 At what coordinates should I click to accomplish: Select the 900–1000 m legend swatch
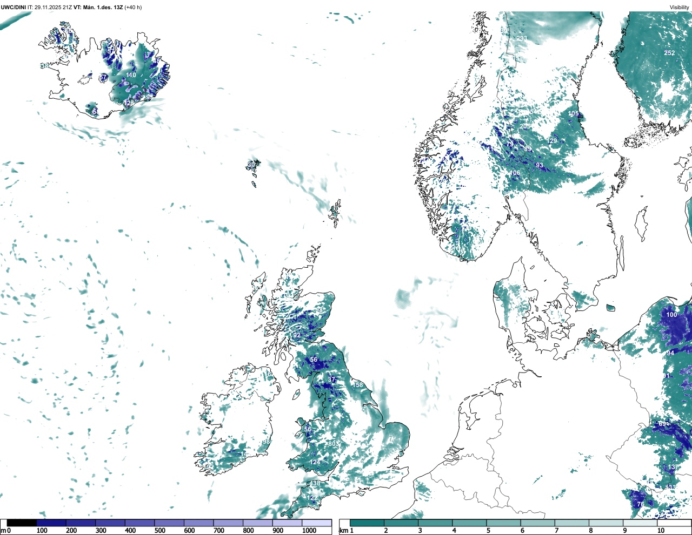point(287,523)
